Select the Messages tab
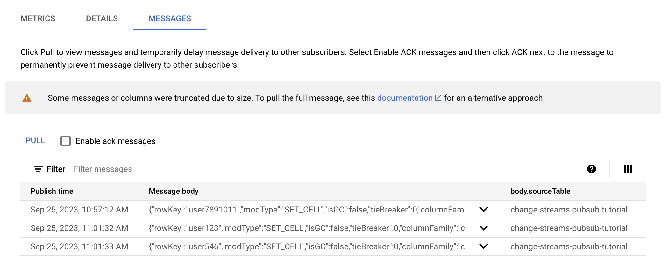The height and width of the screenshot is (256, 668). coord(170,18)
